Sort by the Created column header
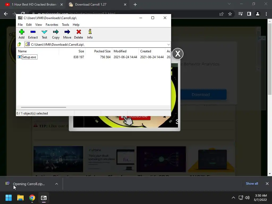 pos(152,51)
